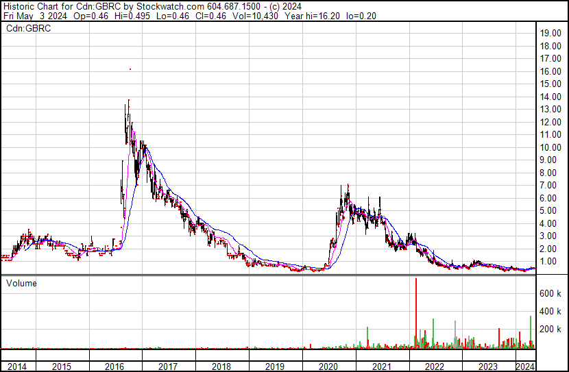Image resolution: width=569 pixels, height=372 pixels.
Task: Click the Cdn:GBRC symbol label
Action: 27,28
